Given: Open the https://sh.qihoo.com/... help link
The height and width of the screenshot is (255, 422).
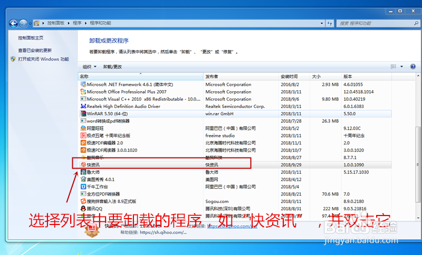Looking at the screenshot, I should pos(164,232).
